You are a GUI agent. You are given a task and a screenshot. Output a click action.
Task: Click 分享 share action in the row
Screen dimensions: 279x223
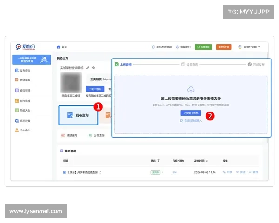tap(227, 172)
